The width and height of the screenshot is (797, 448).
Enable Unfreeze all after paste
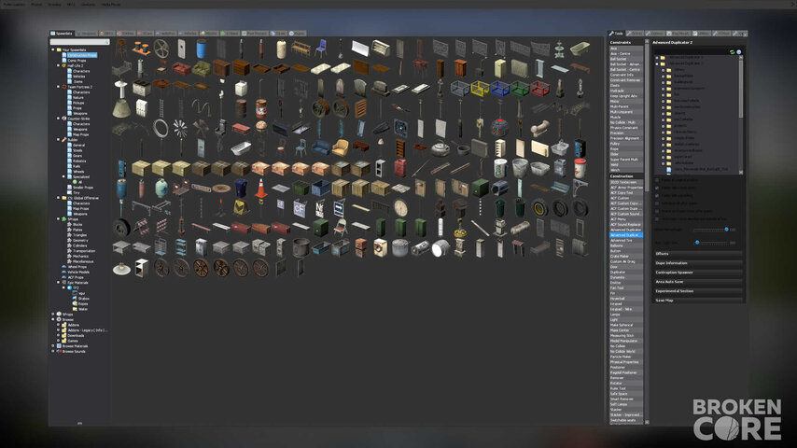click(657, 203)
